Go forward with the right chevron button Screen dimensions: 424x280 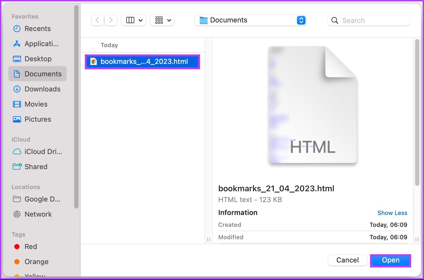coord(111,20)
